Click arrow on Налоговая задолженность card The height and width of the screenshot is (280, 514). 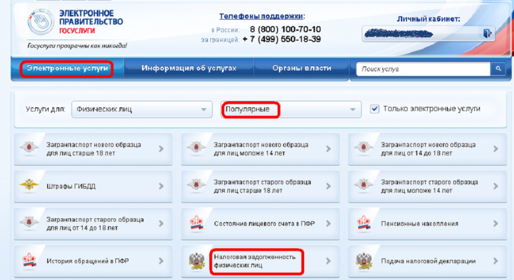click(328, 261)
